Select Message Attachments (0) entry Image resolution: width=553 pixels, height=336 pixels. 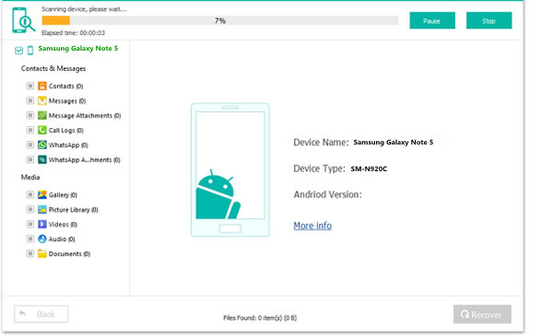(x=85, y=115)
